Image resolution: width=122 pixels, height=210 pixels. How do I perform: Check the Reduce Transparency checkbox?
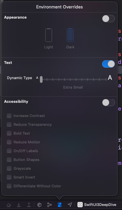[9, 124]
